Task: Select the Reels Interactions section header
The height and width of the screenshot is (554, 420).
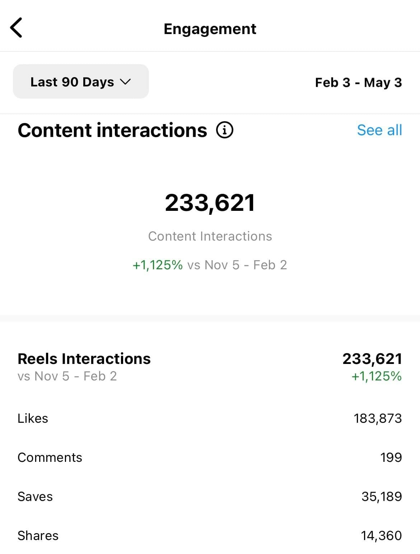Action: (84, 358)
